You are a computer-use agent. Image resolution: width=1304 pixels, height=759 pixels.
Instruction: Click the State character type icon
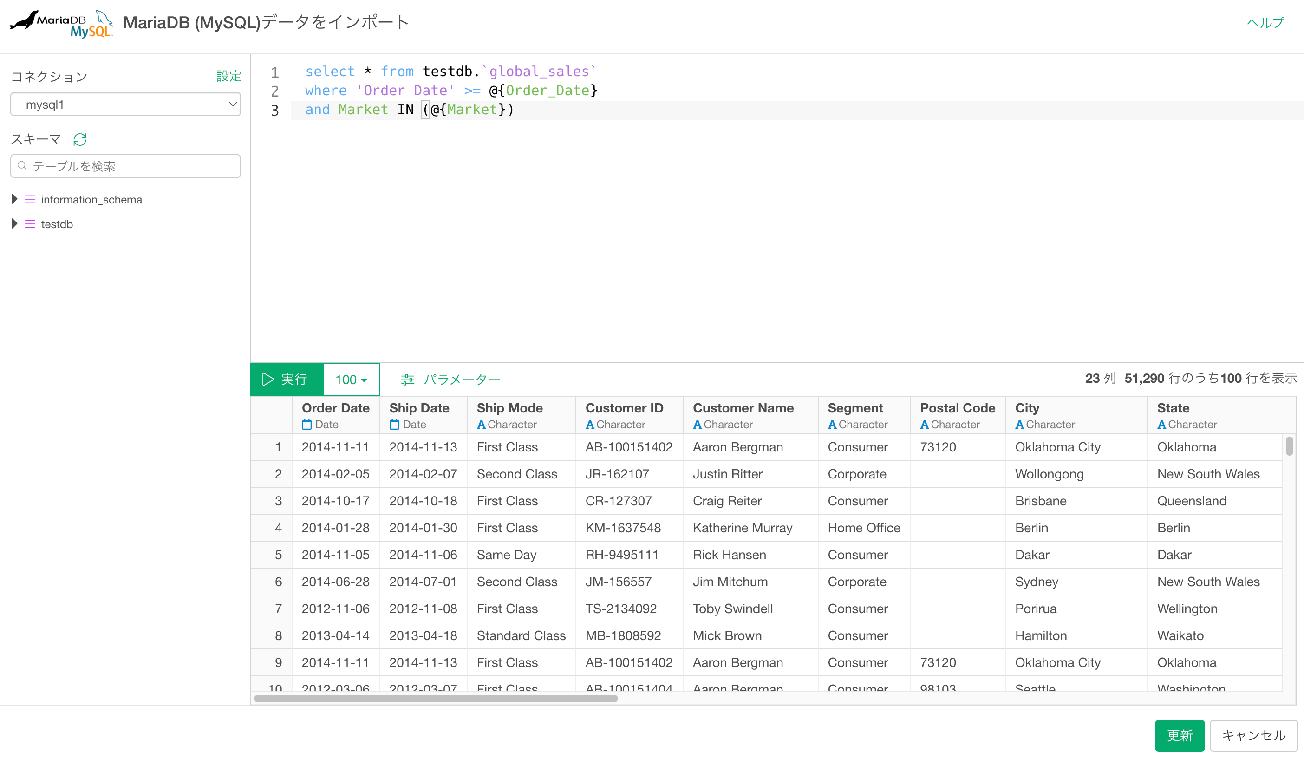click(x=1162, y=425)
